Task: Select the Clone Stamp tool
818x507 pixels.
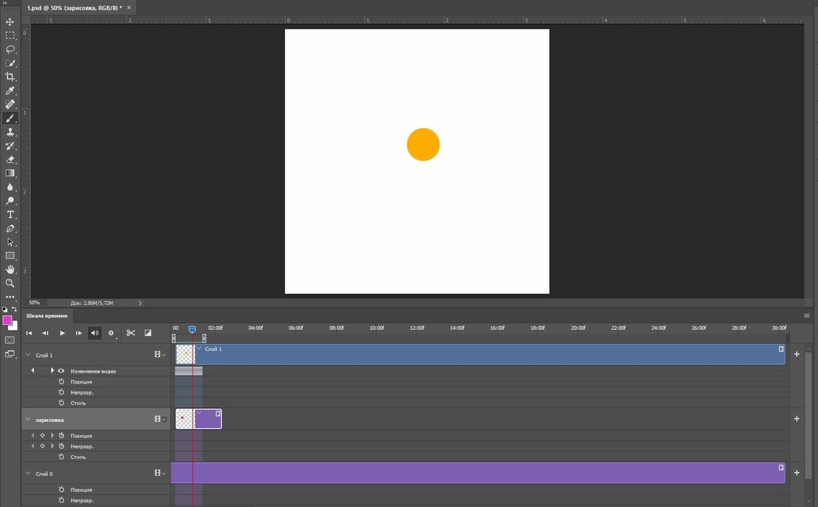Action: 10,132
